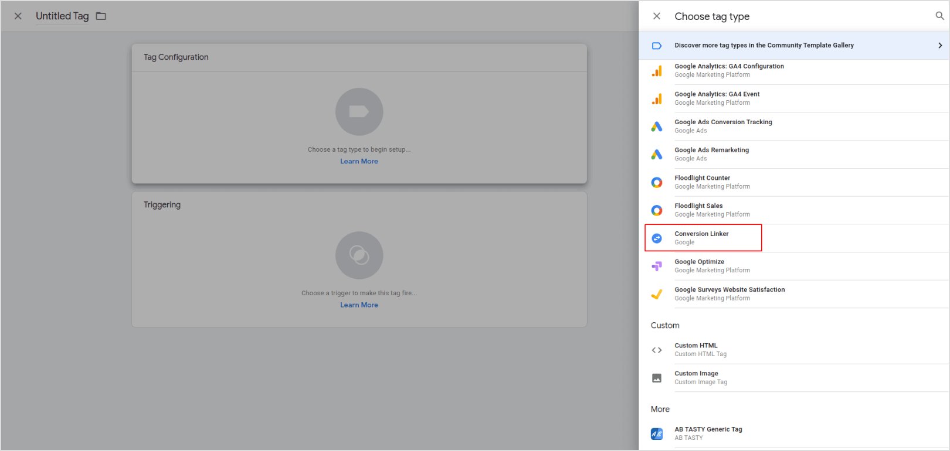This screenshot has height=451, width=950.
Task: Click 'AB TASTY' vendor subtitle text
Action: [688, 438]
